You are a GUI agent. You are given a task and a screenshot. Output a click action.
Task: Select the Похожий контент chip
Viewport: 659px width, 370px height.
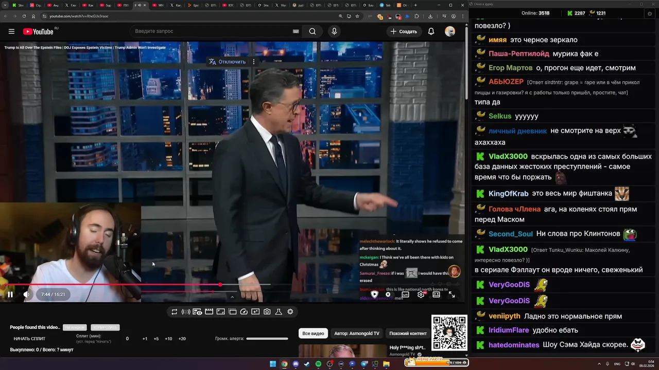coord(408,334)
